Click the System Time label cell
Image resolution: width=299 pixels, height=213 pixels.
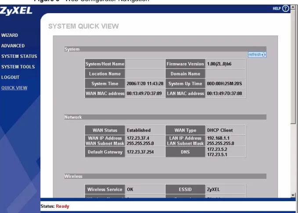pos(105,84)
